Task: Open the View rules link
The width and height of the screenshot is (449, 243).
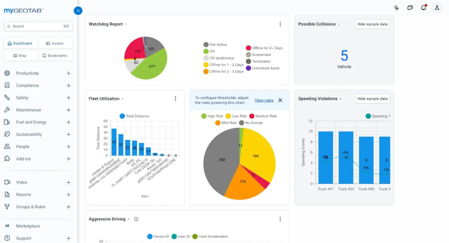Action: [x=264, y=100]
